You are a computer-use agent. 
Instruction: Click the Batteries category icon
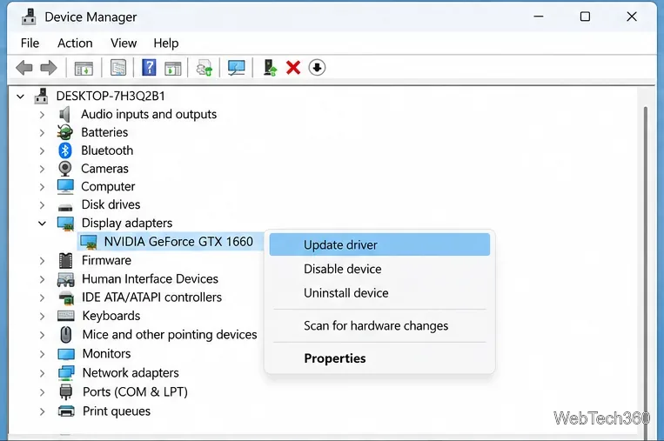click(x=64, y=132)
